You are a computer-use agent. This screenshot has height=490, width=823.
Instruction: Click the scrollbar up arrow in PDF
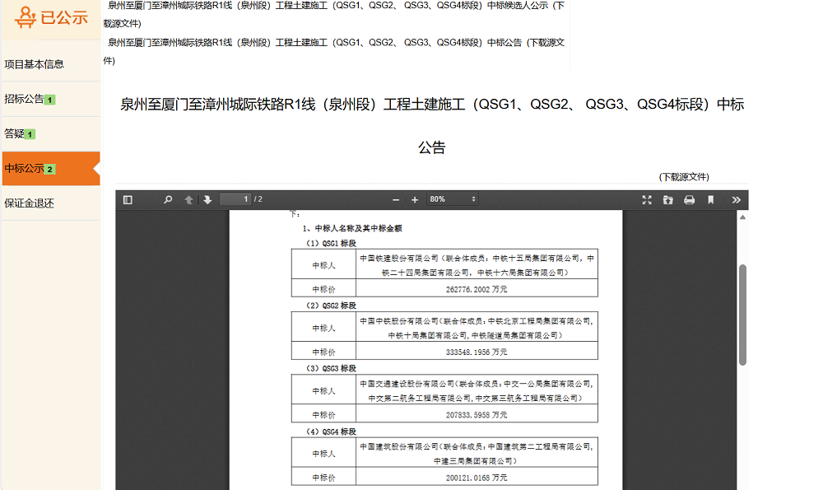pyautogui.click(x=742, y=217)
